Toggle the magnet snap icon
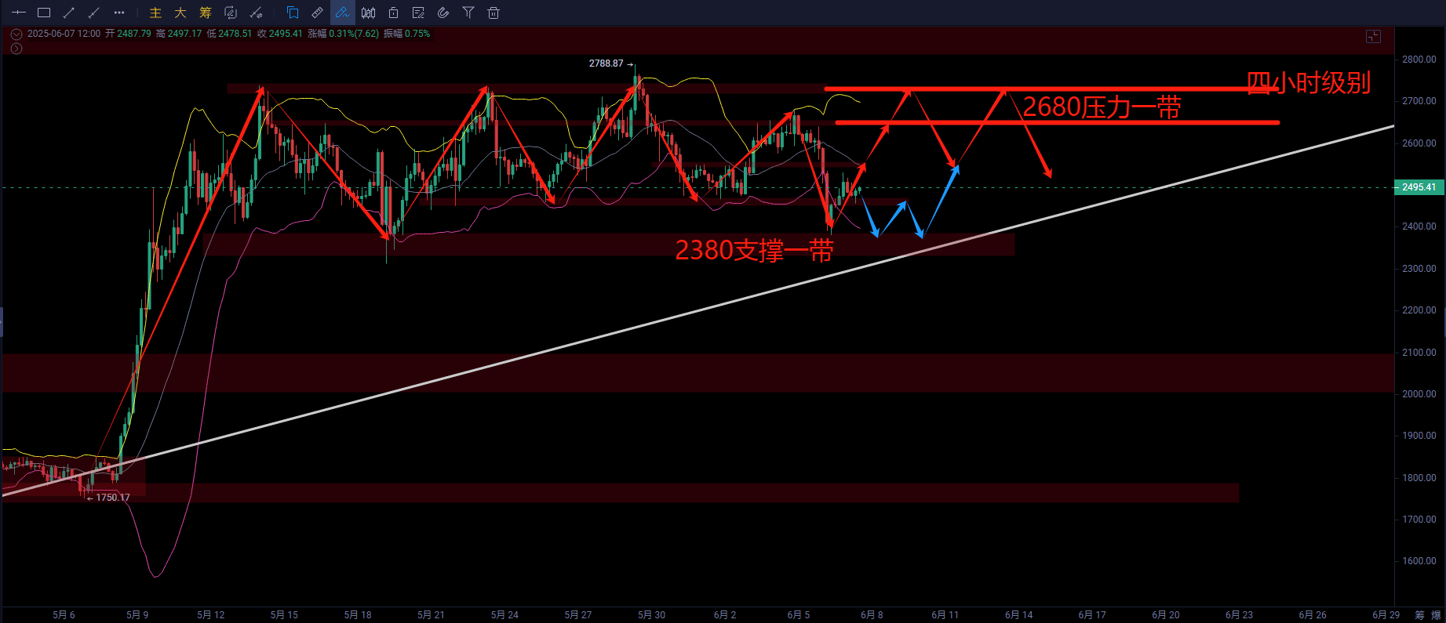Viewport: 1446px width, 623px height. point(443,13)
